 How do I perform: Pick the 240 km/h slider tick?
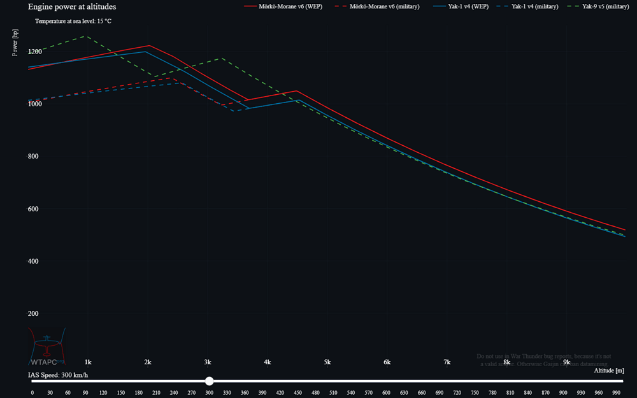(174, 393)
